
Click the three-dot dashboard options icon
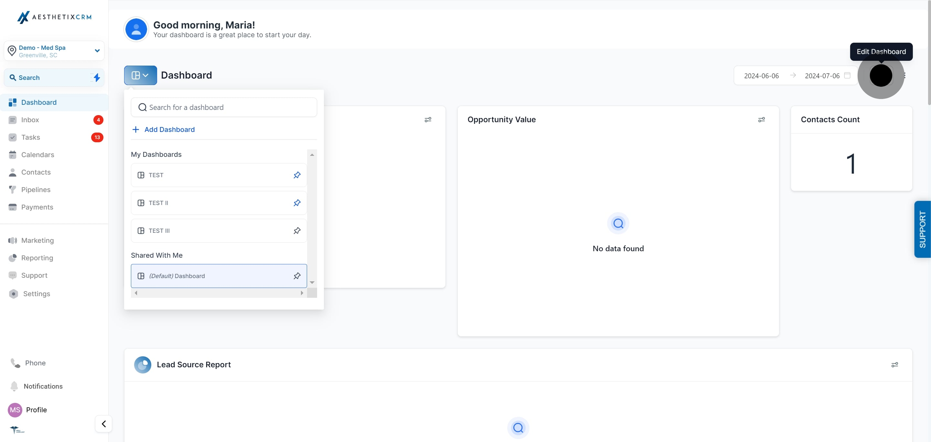click(904, 75)
